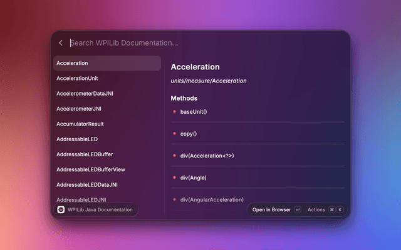Viewport: 401px width, 250px height.
Task: Open AccelerometerDataJNI from the list
Action: pyautogui.click(x=107, y=94)
